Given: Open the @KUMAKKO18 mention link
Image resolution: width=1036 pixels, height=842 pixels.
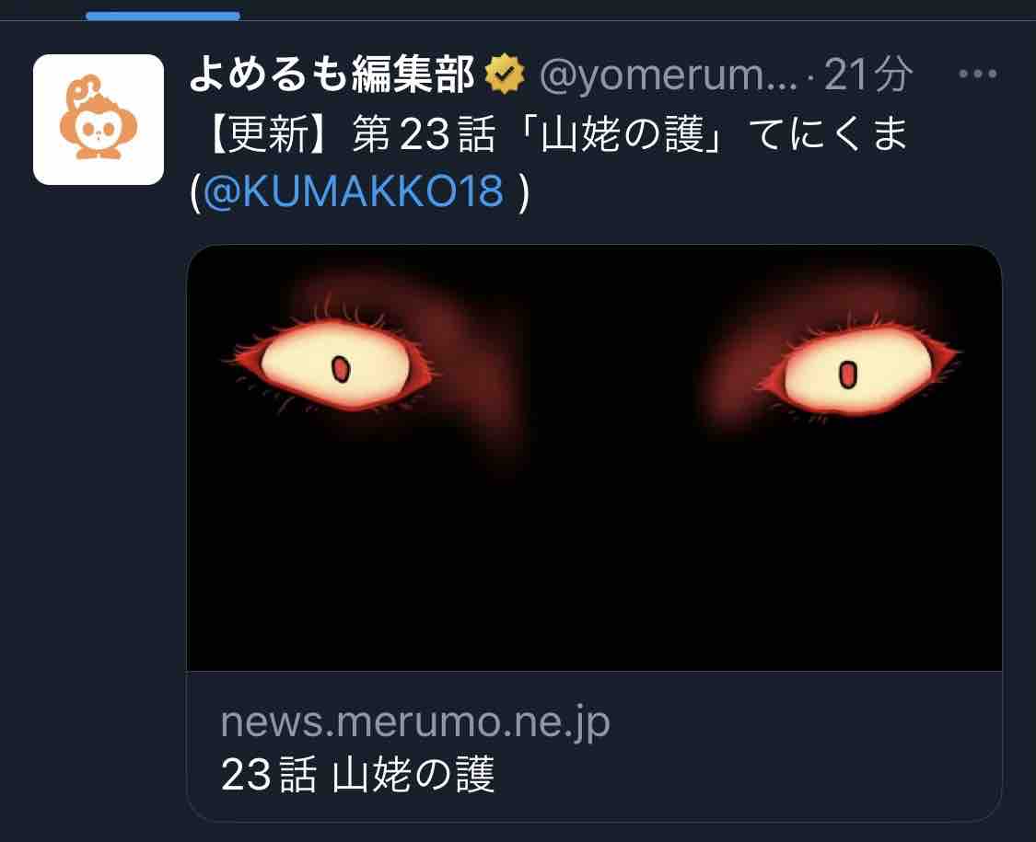Looking at the screenshot, I should [355, 190].
